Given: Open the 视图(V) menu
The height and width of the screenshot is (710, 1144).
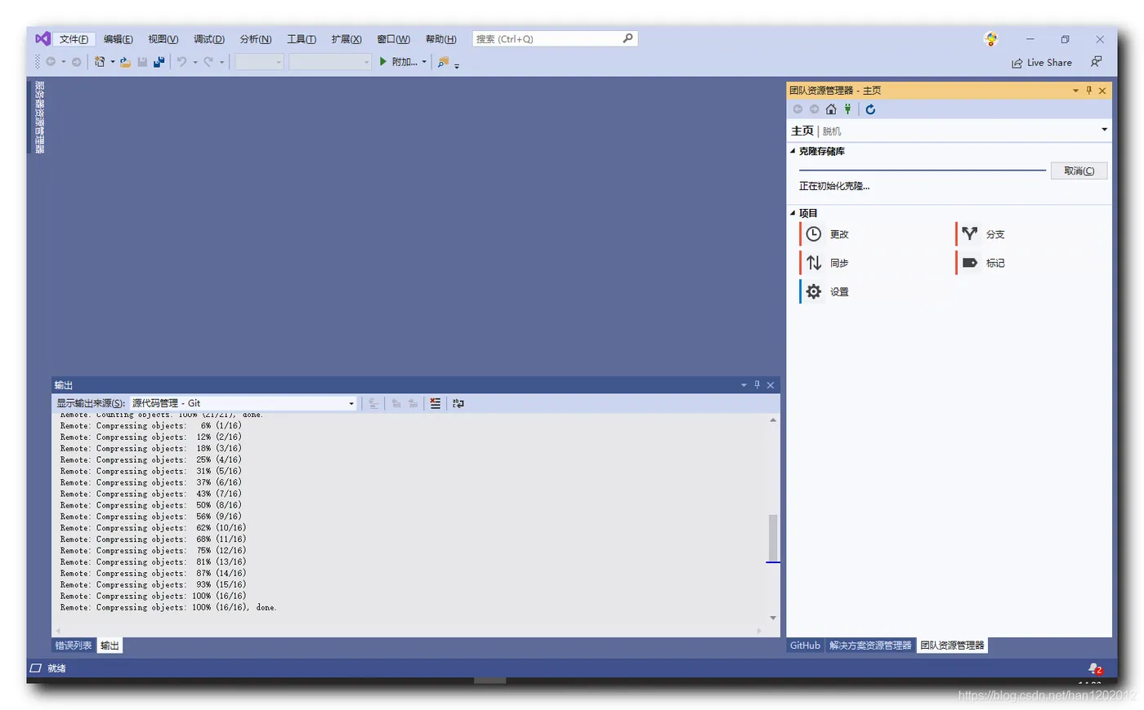Looking at the screenshot, I should 163,39.
